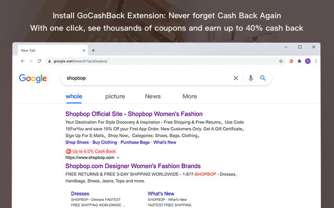Reload the current page

pos(39,61)
